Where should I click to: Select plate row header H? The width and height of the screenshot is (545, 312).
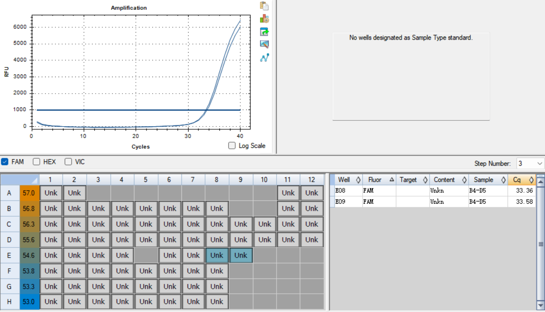pos(10,302)
